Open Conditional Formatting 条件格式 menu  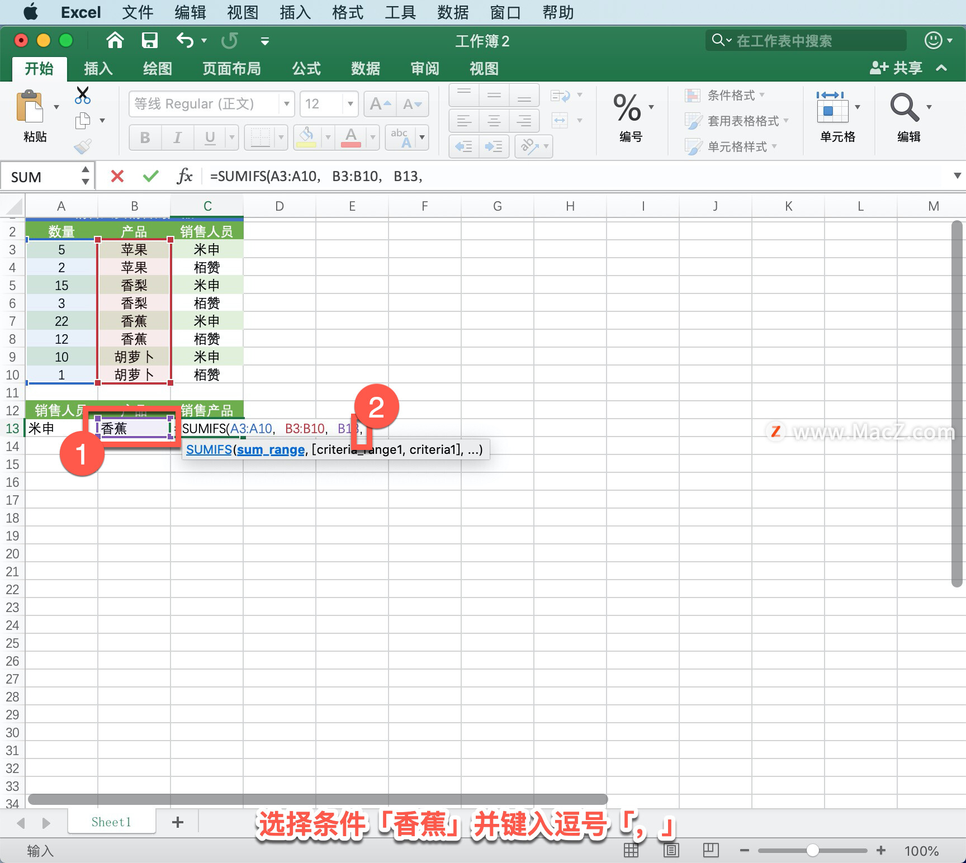726,95
